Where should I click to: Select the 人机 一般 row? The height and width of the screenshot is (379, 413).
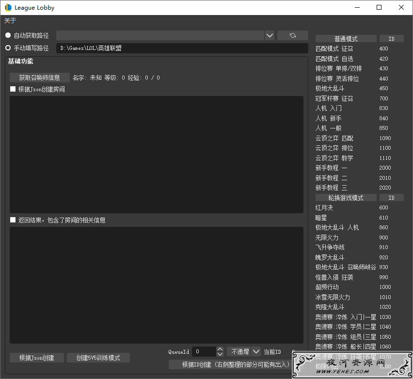tap(360, 128)
